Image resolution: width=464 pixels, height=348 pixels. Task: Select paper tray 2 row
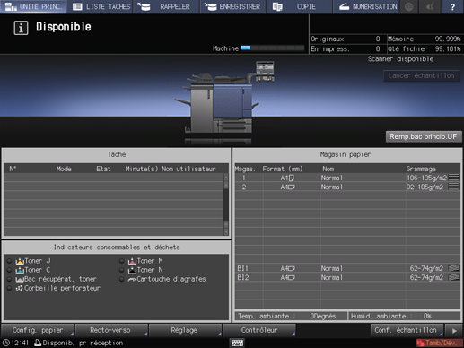[347, 187]
